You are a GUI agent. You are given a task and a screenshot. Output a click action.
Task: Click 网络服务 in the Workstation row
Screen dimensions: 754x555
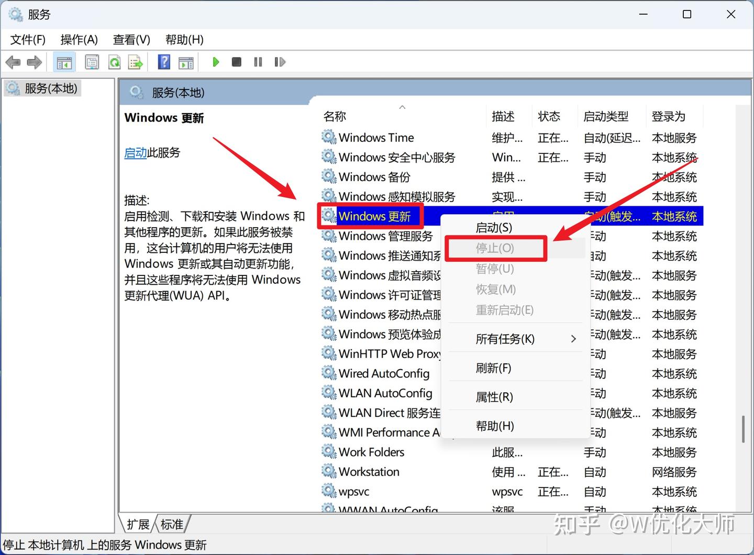pyautogui.click(x=674, y=472)
